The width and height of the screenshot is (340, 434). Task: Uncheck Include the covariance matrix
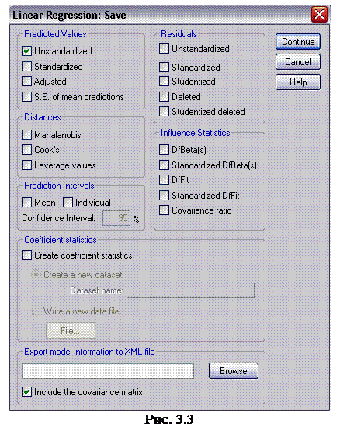click(x=27, y=392)
